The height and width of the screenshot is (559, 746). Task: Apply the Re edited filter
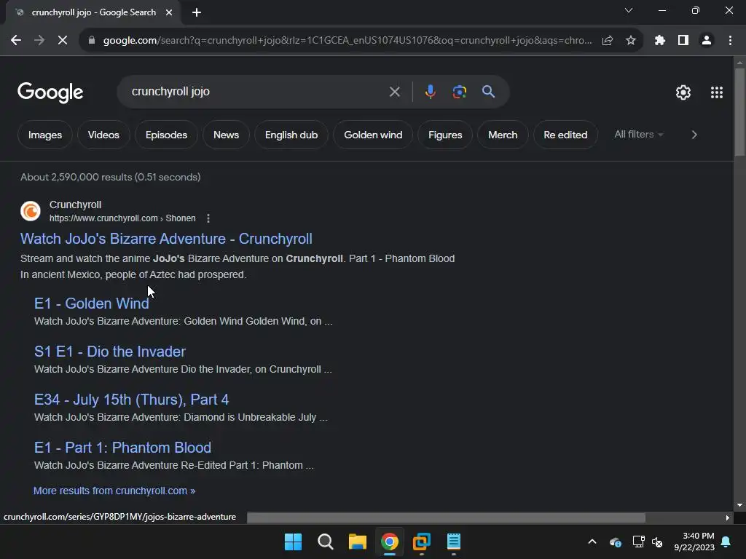tap(565, 135)
